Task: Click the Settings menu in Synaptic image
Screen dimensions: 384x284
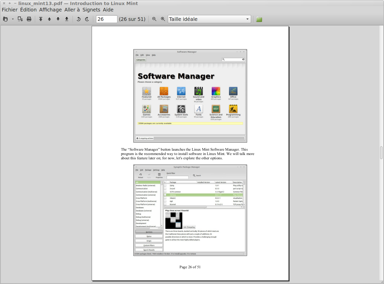Action: click(156, 170)
